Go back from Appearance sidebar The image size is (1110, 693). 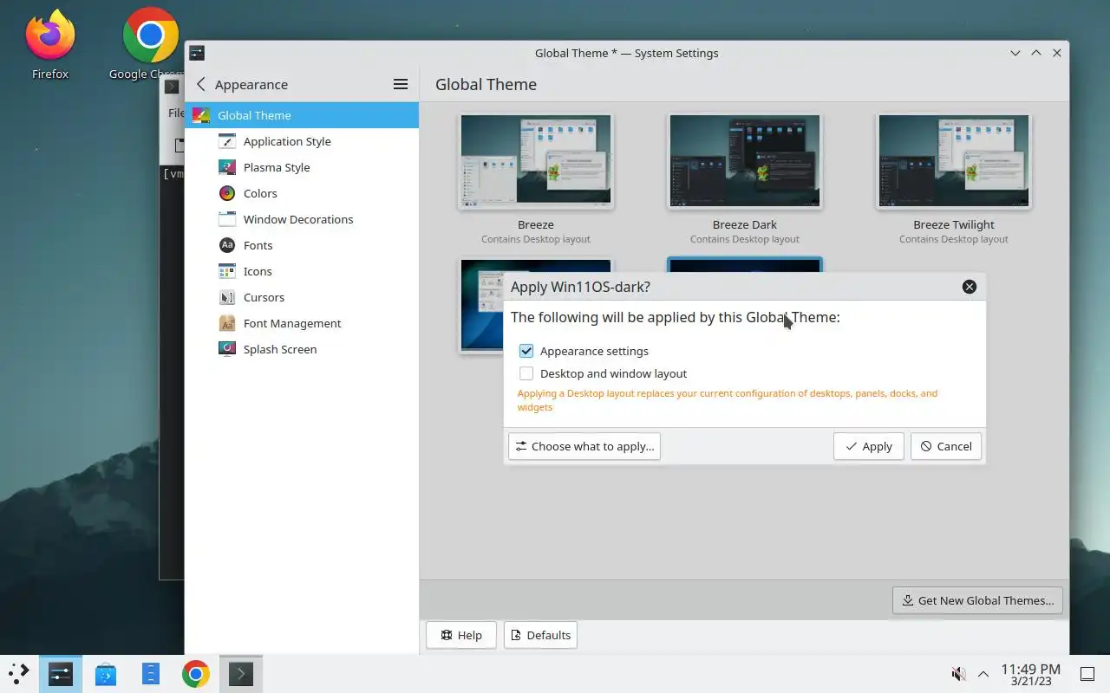(201, 84)
